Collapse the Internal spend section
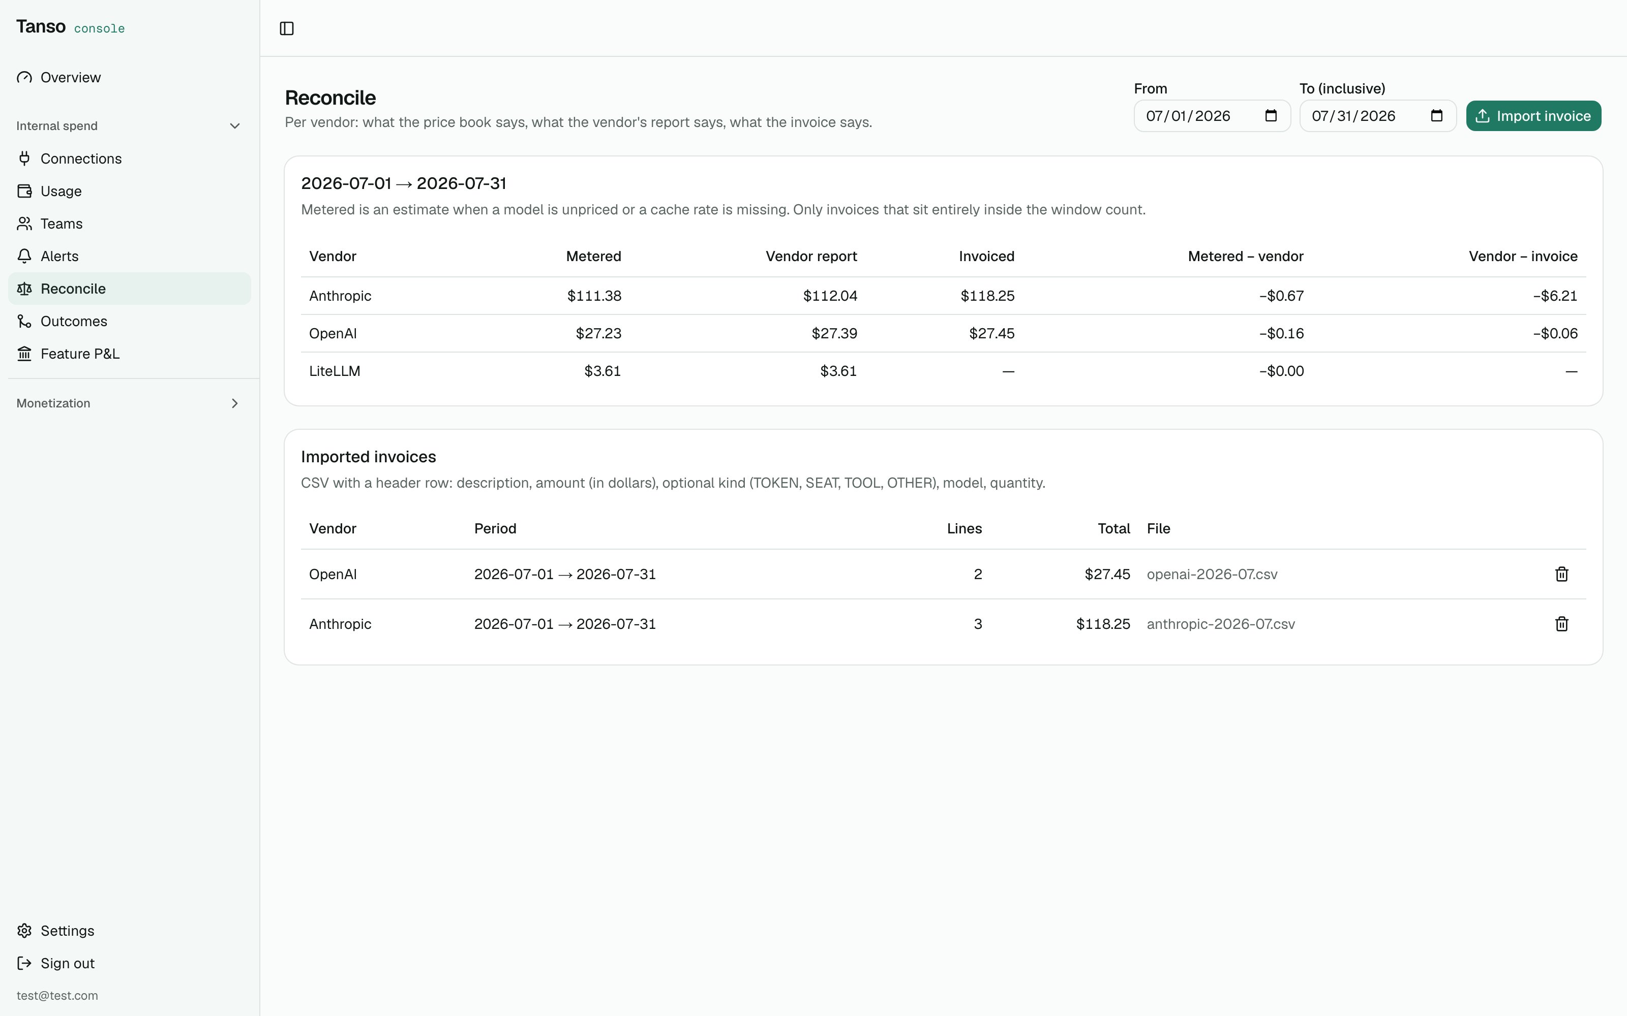 tap(234, 125)
